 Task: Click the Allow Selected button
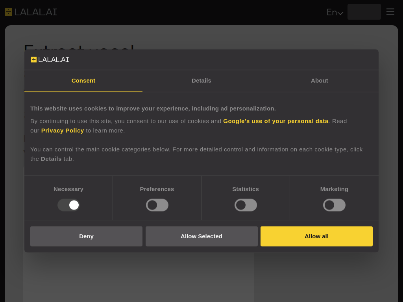pyautogui.click(x=201, y=236)
